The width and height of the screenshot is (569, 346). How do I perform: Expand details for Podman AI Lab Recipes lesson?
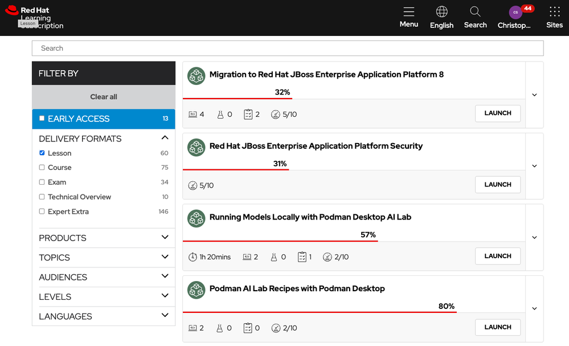534,308
